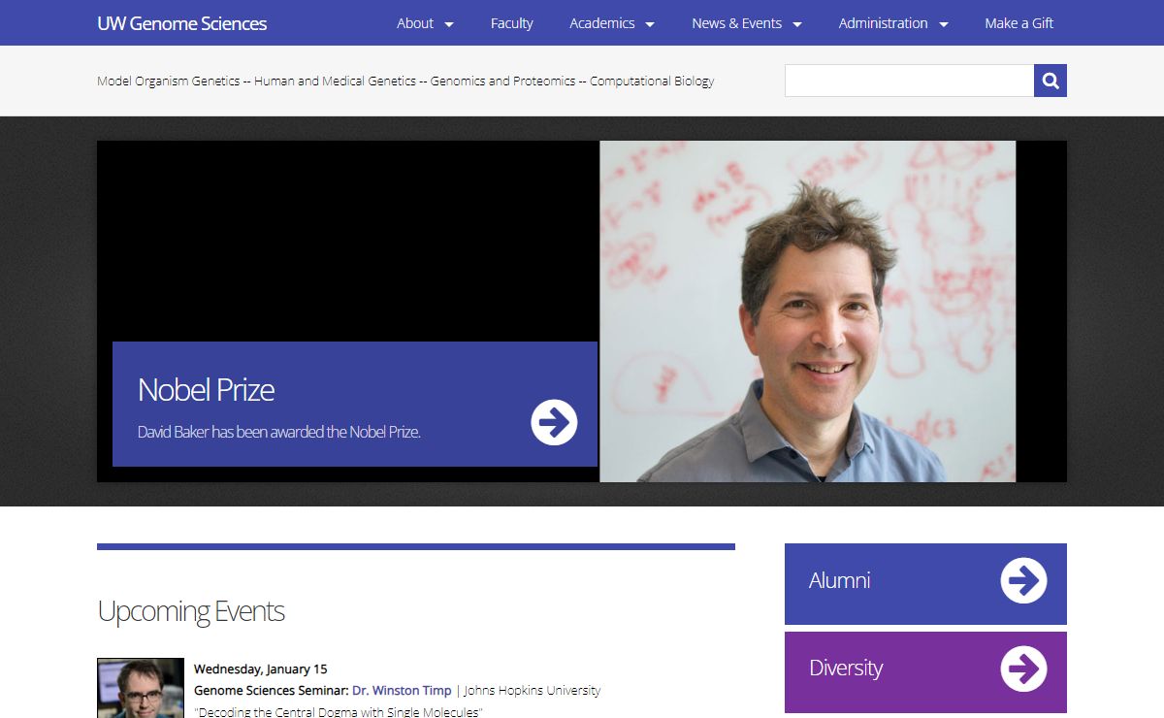Click the Alumni arrow circle icon
Viewport: 1164px width, 718px height.
(1023, 580)
